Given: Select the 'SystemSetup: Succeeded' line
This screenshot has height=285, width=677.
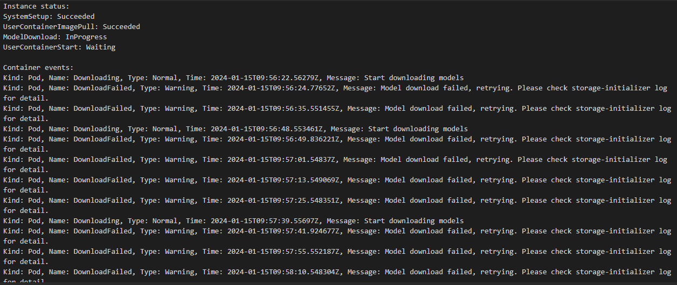Looking at the screenshot, I should tap(49, 17).
